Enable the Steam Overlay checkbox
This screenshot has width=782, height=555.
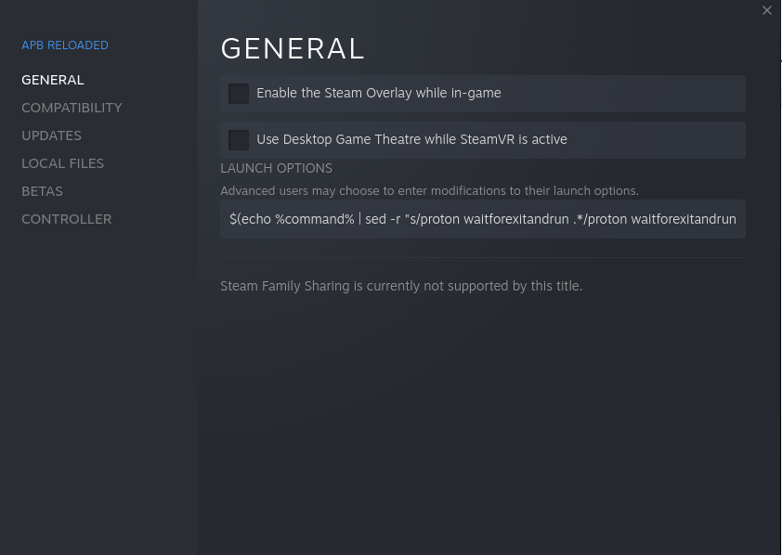click(239, 94)
